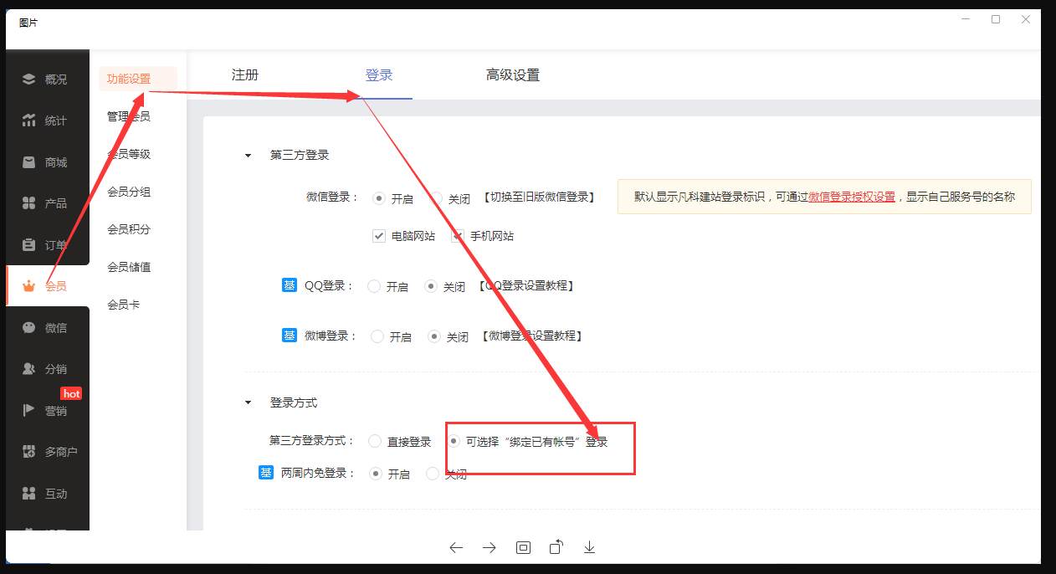Click the 【切换至旧版微信登录】 link
The image size is (1056, 574).
tap(538, 198)
